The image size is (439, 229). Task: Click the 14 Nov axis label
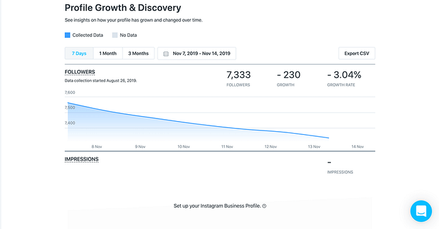(357, 147)
